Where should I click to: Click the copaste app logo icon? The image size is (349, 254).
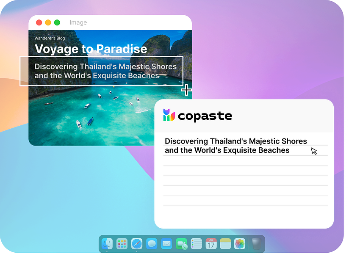point(169,116)
